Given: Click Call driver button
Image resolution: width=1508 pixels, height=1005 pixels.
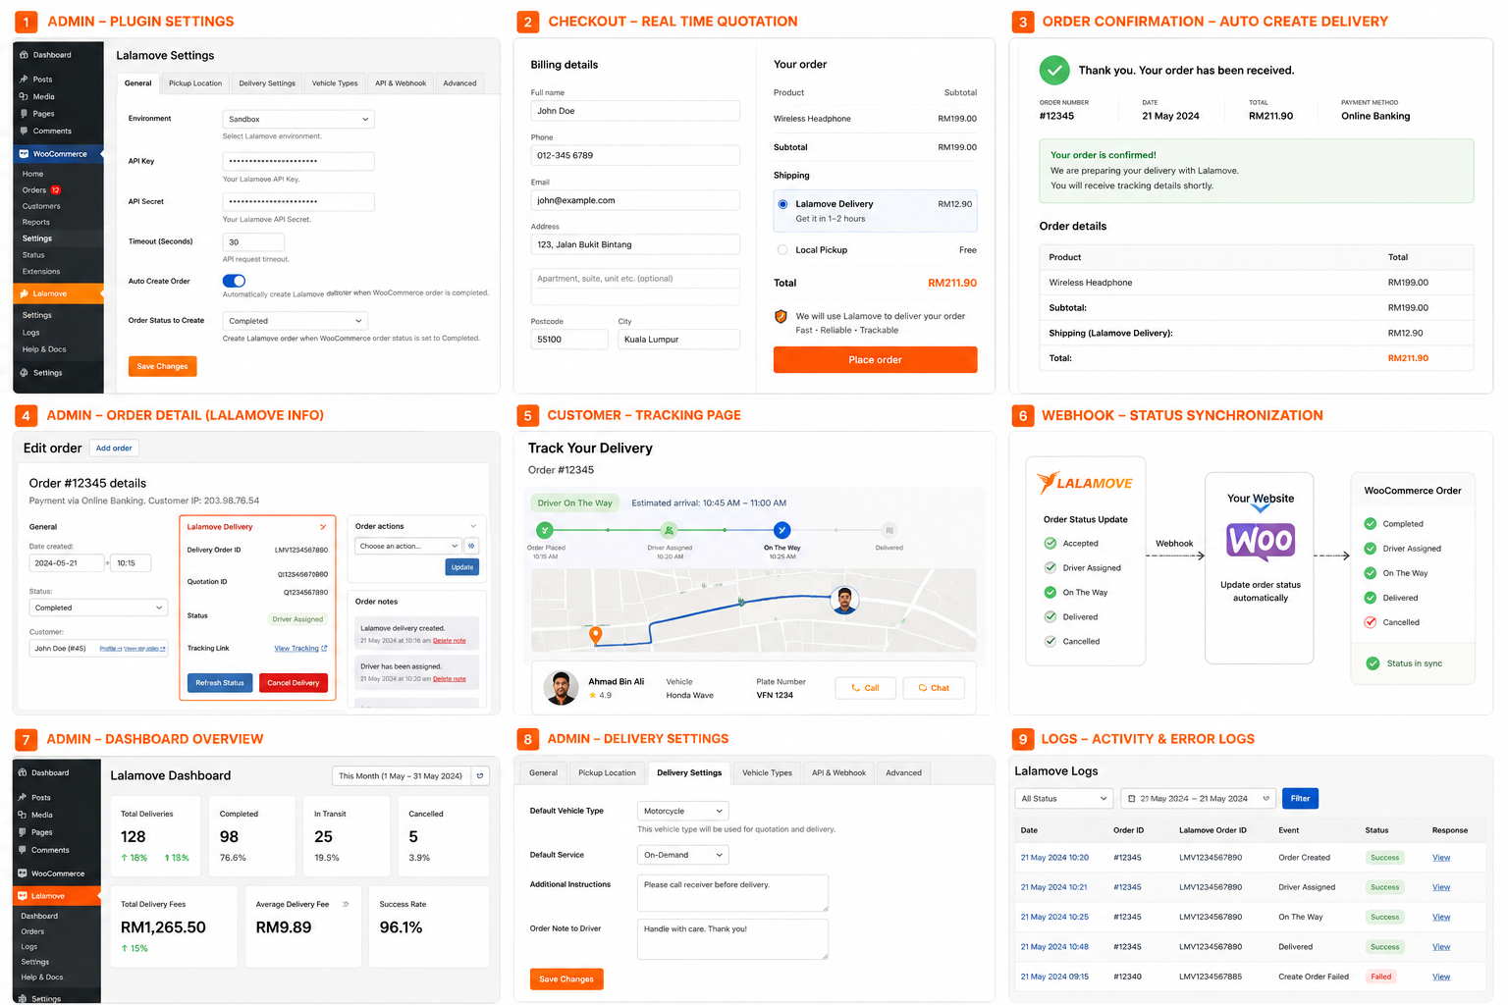Looking at the screenshot, I should click(865, 688).
